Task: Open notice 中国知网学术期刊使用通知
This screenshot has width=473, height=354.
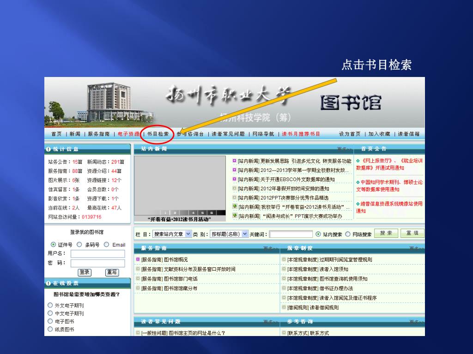Action: pos(389,186)
